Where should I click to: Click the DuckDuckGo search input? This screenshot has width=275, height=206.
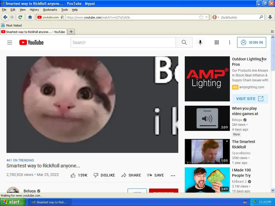[x=239, y=17]
